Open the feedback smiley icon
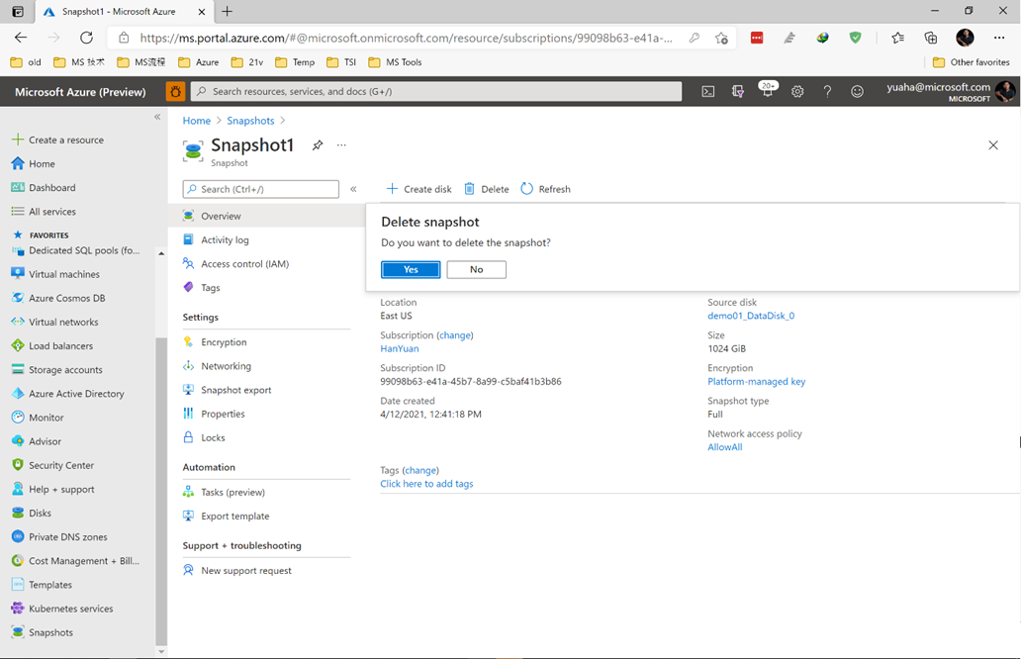This screenshot has height=659, width=1021. tap(857, 92)
